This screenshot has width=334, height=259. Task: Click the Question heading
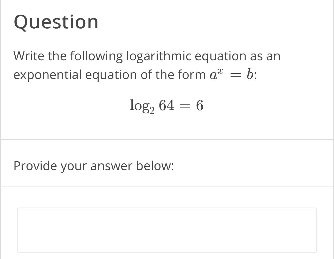(56, 22)
